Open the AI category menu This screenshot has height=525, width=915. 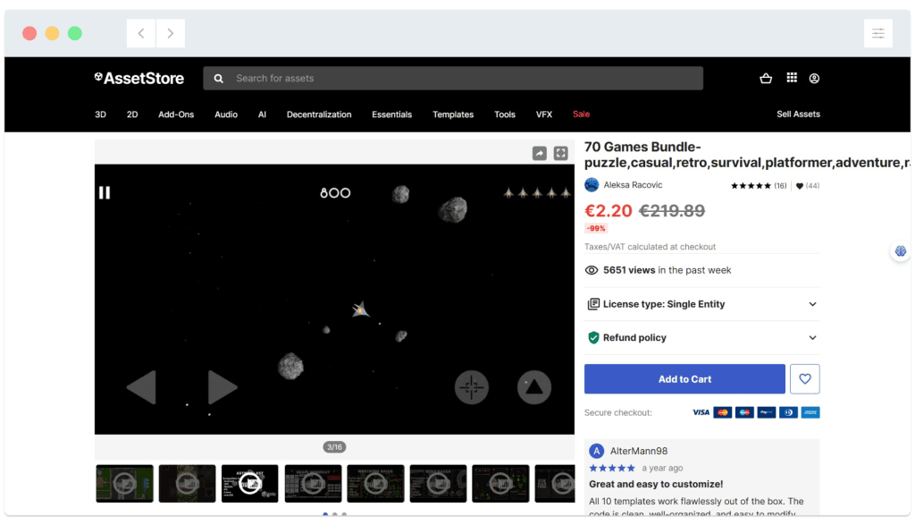point(262,114)
